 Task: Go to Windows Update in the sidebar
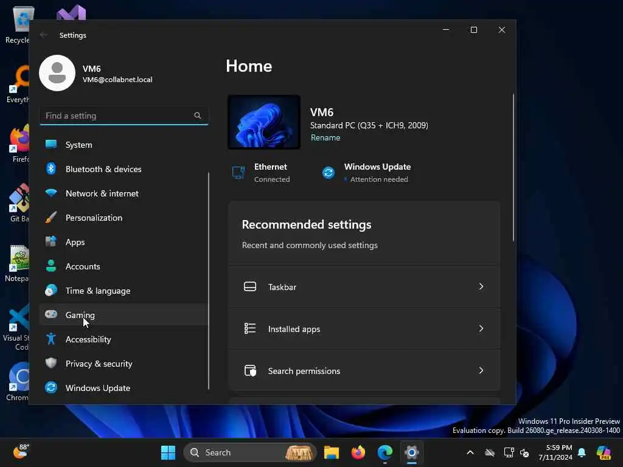124,387
